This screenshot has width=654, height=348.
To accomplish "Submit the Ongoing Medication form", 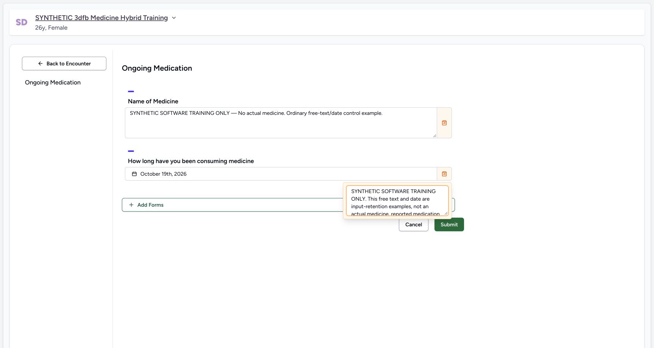I will (x=449, y=224).
